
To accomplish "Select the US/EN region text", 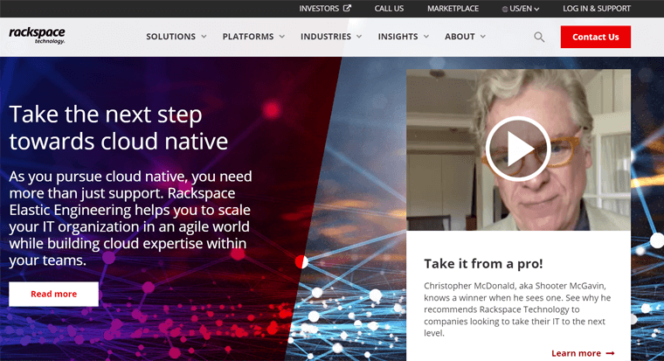I will 521,9.
